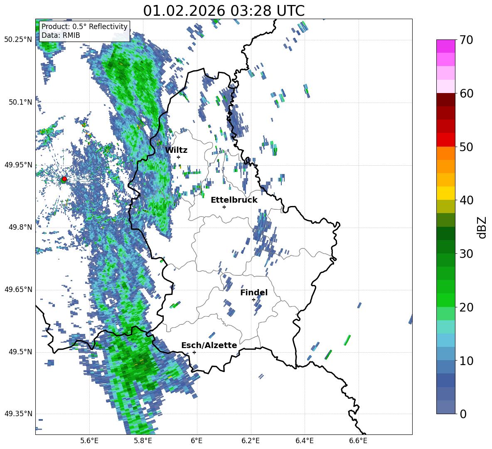Click the 5.6°E longitude label

(x=89, y=441)
